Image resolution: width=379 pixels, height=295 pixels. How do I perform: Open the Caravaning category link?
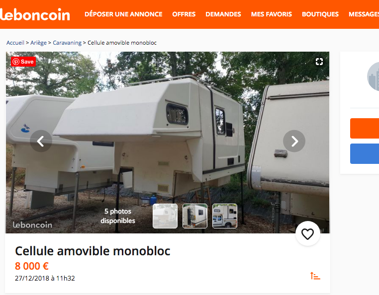pos(67,43)
